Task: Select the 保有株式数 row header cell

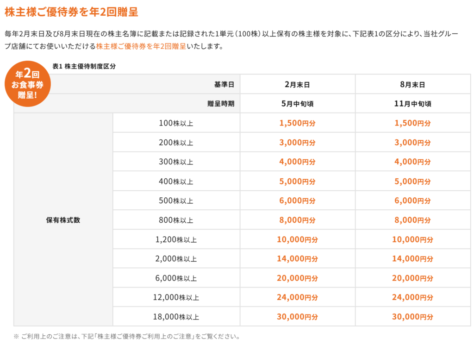Action: (x=63, y=220)
